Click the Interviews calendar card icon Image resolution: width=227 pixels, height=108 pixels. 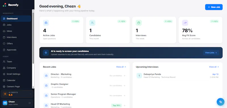point(139,23)
